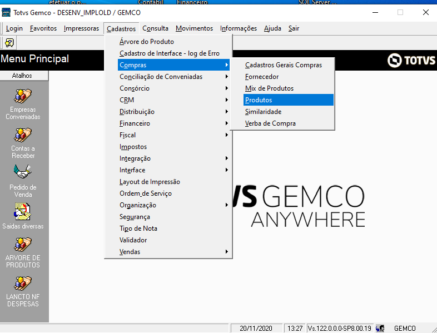Click the TOTVS logo in the header
The image size is (437, 333).
click(411, 60)
